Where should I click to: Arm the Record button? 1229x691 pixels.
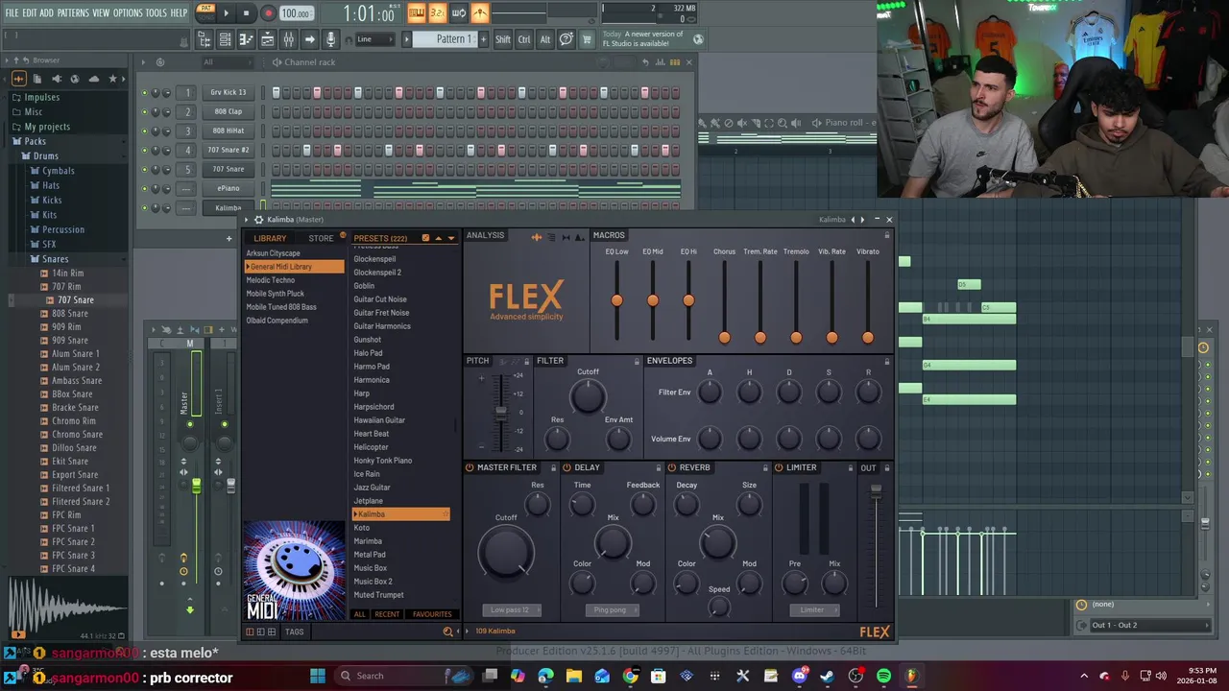point(268,13)
